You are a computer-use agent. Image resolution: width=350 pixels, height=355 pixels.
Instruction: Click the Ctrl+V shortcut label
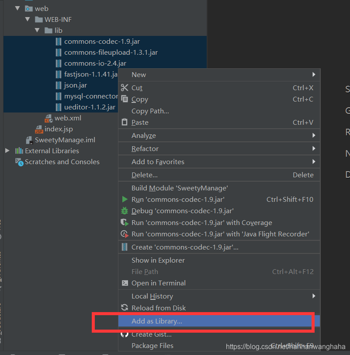pos(303,122)
